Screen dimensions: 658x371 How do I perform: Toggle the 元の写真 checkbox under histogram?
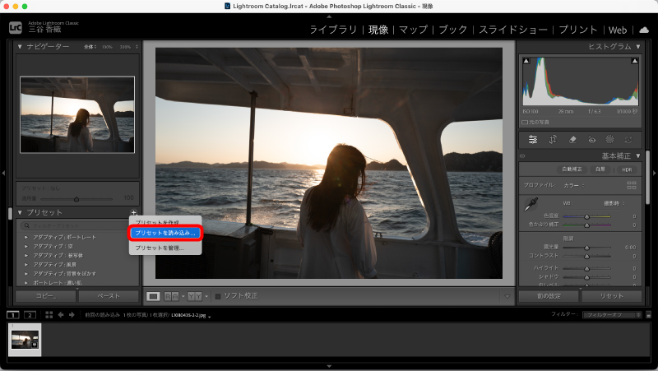tap(525, 122)
